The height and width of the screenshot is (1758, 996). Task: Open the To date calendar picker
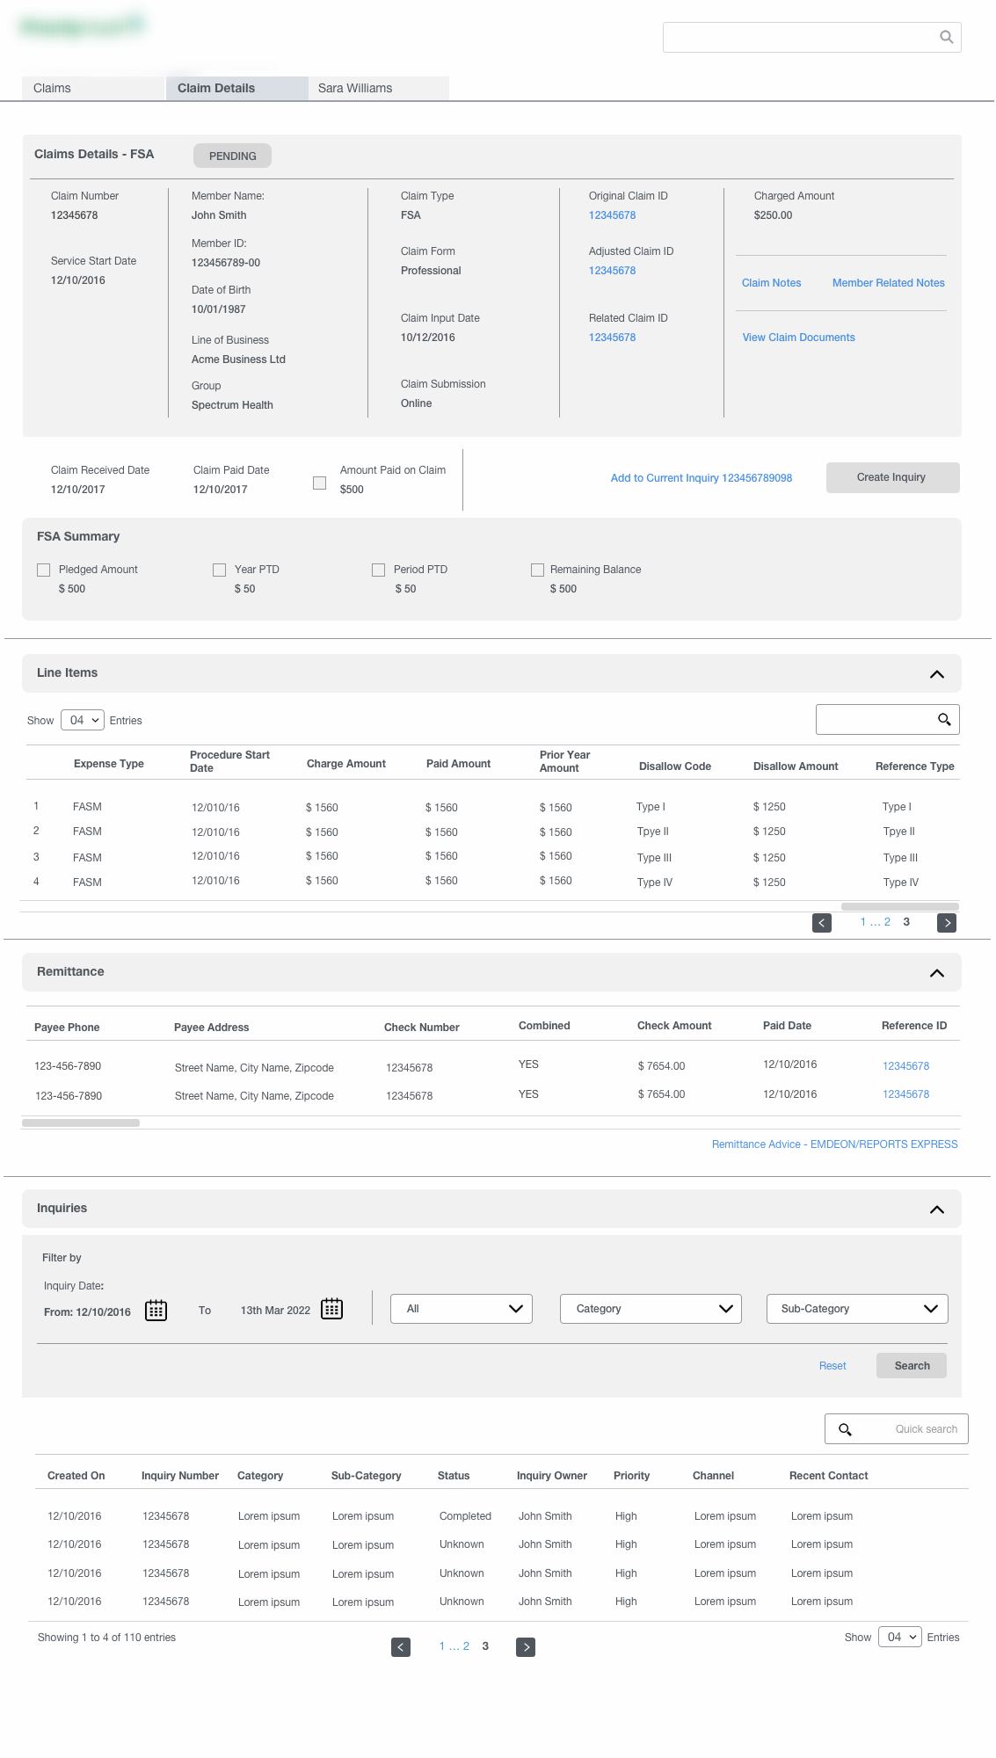(x=331, y=1309)
